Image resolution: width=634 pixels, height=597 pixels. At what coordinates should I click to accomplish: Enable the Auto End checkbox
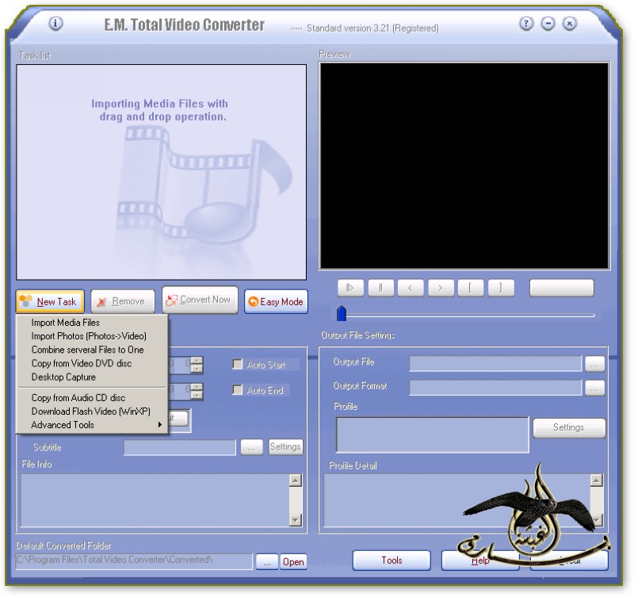click(x=238, y=390)
